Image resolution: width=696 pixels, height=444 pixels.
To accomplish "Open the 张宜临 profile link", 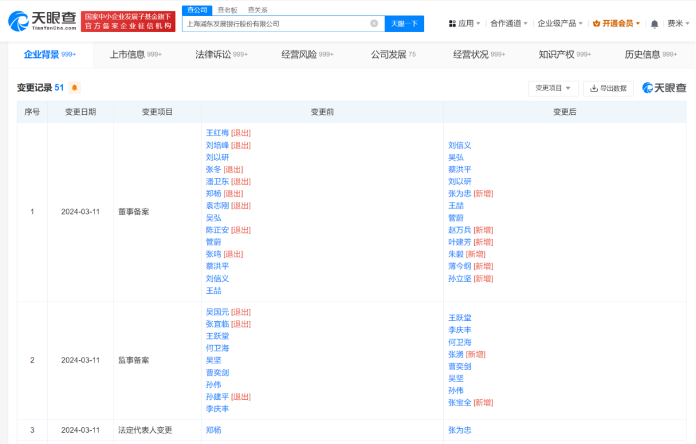I will click(217, 324).
